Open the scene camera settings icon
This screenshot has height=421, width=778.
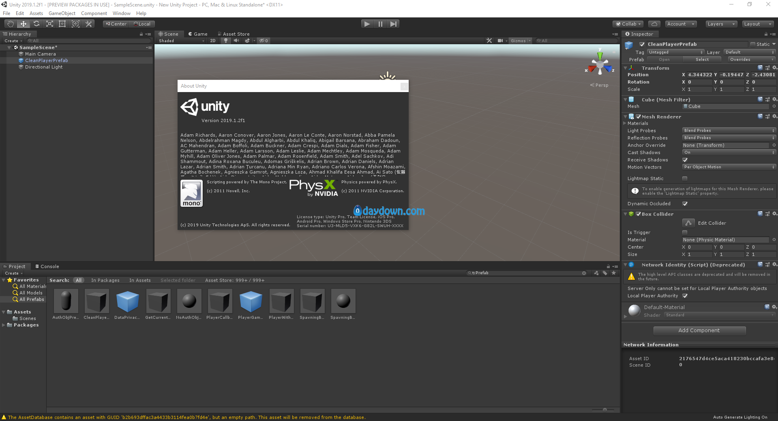click(500, 41)
